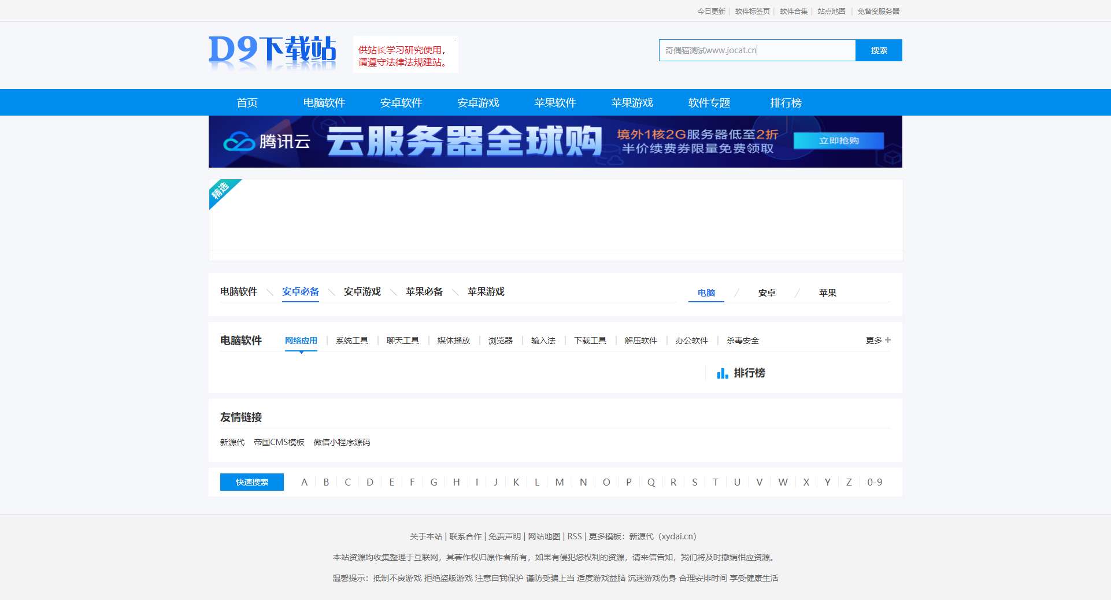Open the 帝国CMS模板 friendly link
The height and width of the screenshot is (600, 1111).
pos(279,442)
